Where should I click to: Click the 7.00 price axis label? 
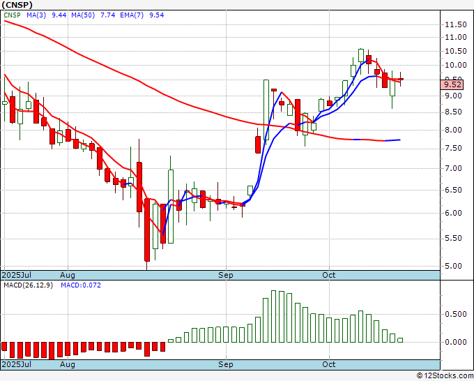[453, 169]
